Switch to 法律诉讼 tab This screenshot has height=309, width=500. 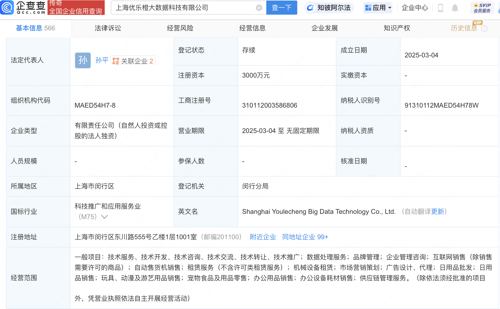pyautogui.click(x=108, y=28)
